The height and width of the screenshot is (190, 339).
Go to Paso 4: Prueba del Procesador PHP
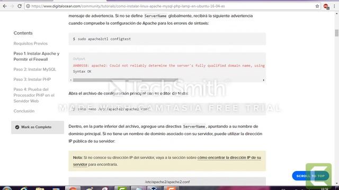34,95
